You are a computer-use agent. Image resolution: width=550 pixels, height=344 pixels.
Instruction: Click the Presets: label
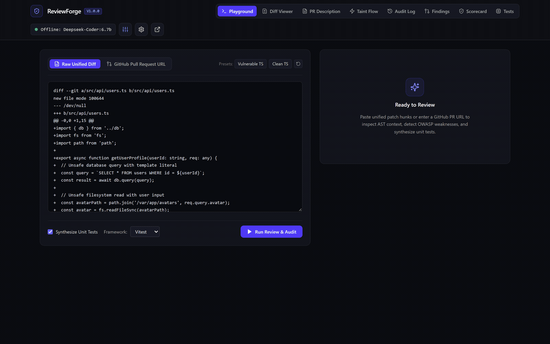(226, 64)
